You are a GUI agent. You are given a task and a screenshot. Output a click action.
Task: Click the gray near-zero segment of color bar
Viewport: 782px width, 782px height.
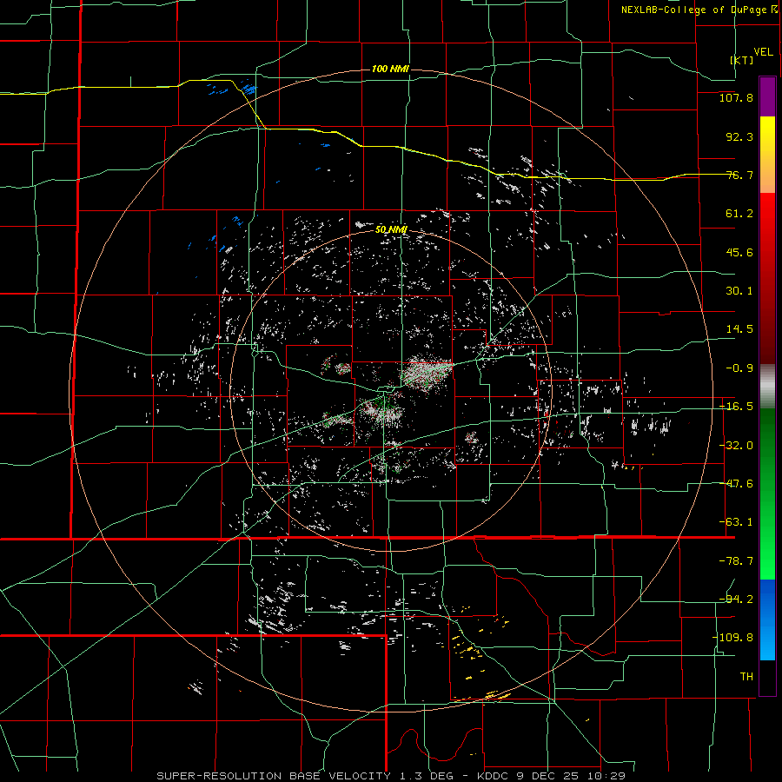767,387
